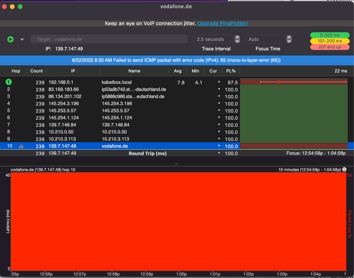Viewport: 354px width, 278px height.
Task: Click the pane divider handle dot
Action: pos(176,164)
